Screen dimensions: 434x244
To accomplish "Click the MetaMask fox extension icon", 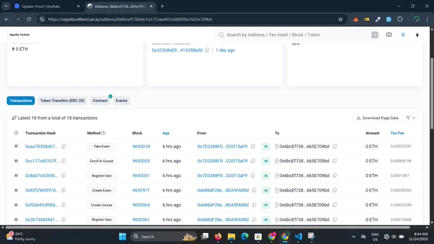I will pos(355,19).
